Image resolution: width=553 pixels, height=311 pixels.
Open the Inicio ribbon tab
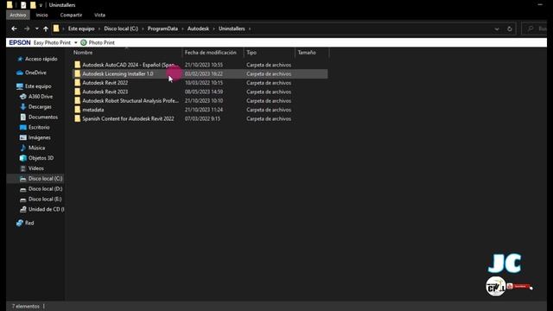41,15
